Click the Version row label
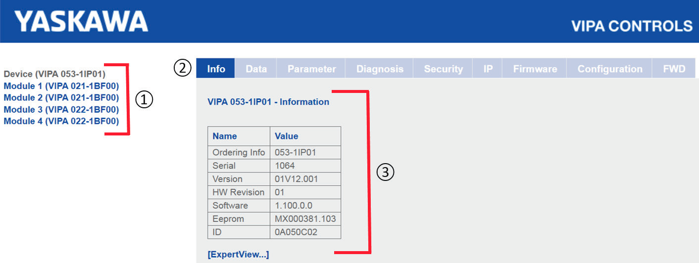699x263 pixels. (227, 179)
